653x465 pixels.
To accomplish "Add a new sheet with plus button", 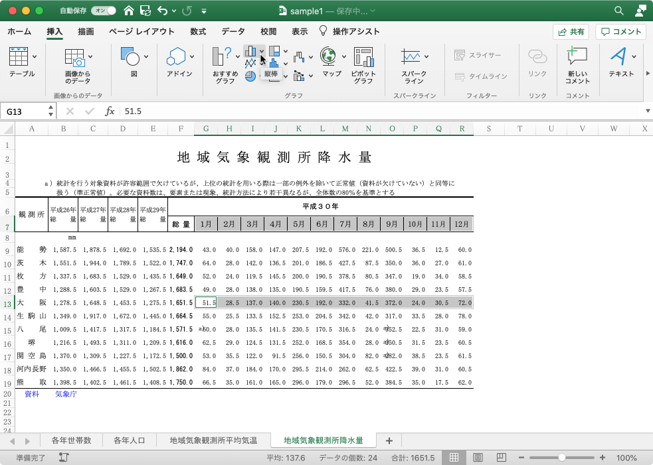I will tap(389, 440).
